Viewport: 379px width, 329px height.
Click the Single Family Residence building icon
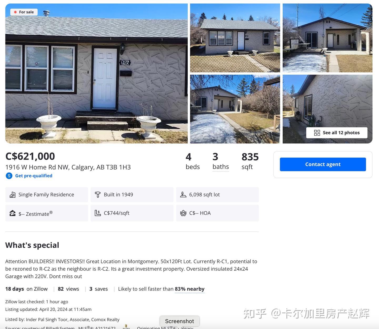(x=12, y=195)
